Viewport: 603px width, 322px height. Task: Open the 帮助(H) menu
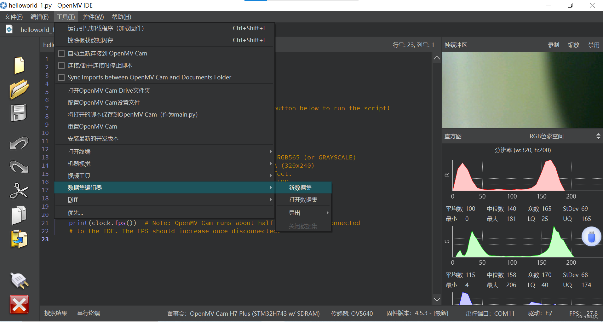click(x=121, y=17)
